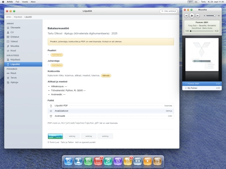
Task: Select the highlighted Lõputöö sidebar item
Action: (x=23, y=64)
